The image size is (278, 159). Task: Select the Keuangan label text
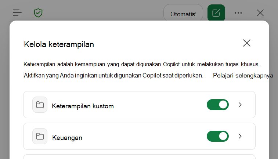pos(67,138)
